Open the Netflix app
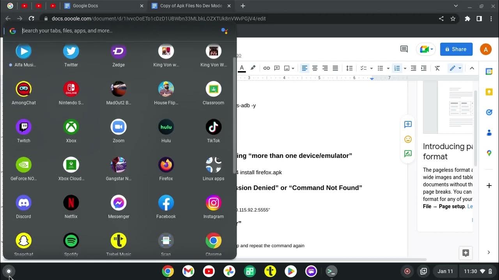The height and width of the screenshot is (280, 499). pos(71,203)
